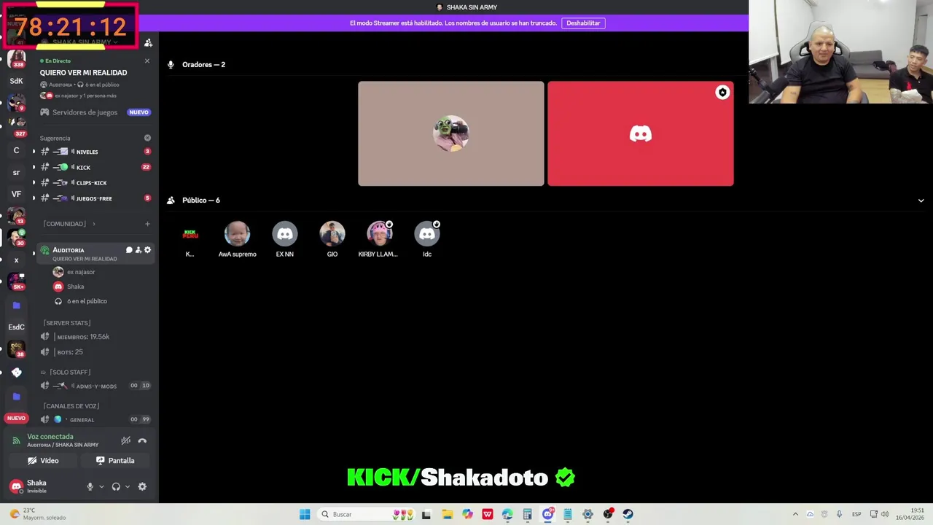Show hidden system tray icons chevron
The width and height of the screenshot is (933, 525).
tap(795, 514)
